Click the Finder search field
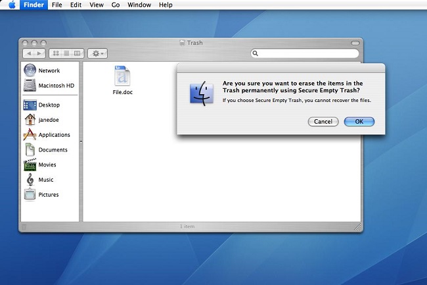This screenshot has width=427, height=285. coord(304,53)
